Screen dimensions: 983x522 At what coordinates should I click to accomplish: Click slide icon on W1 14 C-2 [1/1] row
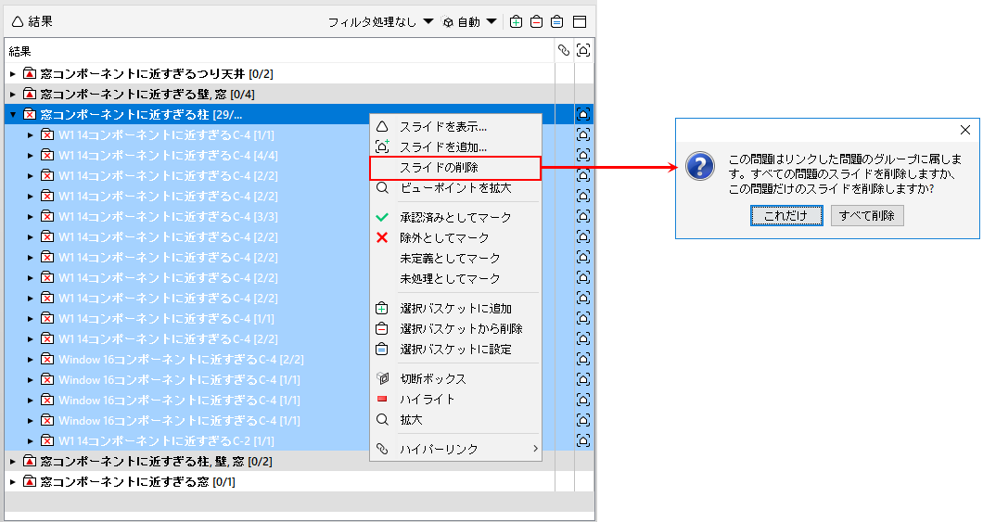[x=583, y=440]
